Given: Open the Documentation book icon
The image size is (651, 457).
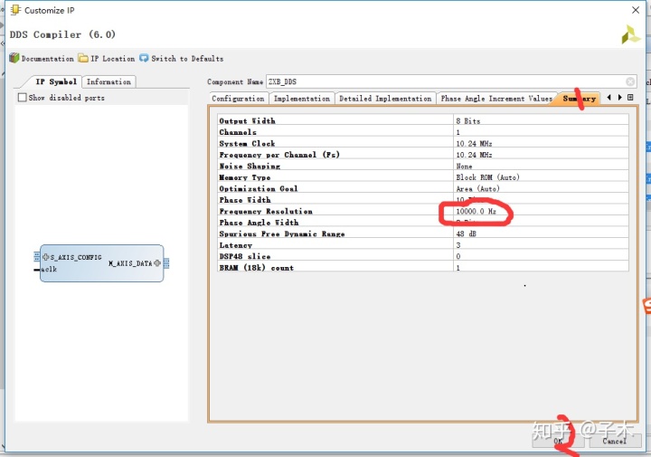Looking at the screenshot, I should click(x=14, y=58).
